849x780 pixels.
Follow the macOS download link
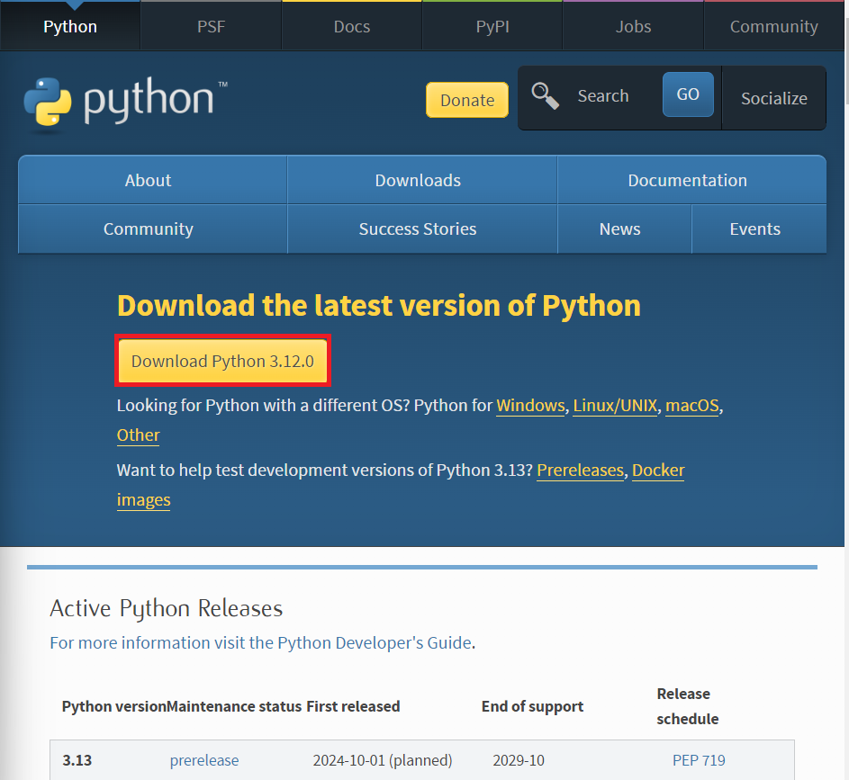(692, 406)
